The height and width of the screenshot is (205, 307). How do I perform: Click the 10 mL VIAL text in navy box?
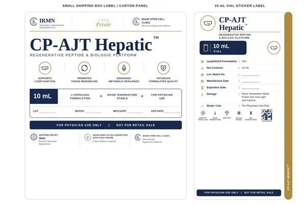[221, 48]
